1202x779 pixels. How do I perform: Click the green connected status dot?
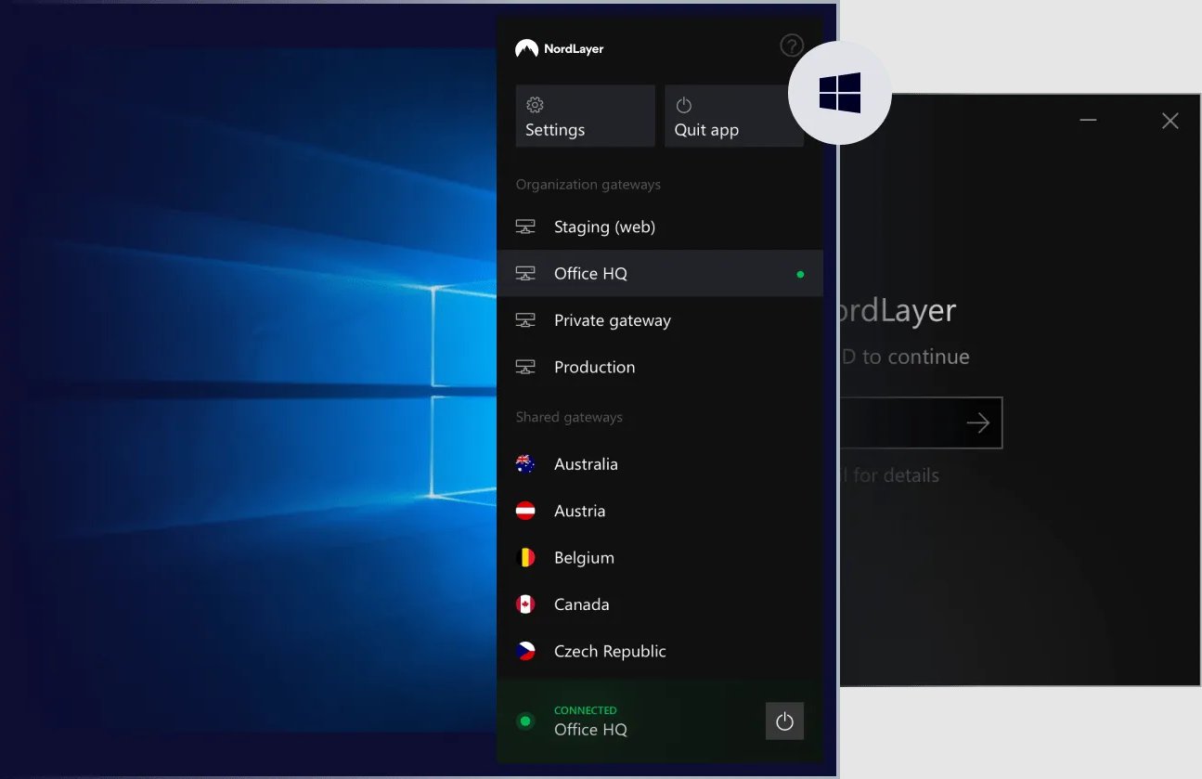(525, 721)
